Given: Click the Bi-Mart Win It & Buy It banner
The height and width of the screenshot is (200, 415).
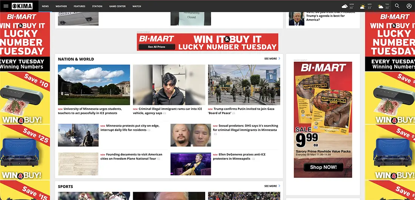Looking at the screenshot, I should tap(207, 42).
